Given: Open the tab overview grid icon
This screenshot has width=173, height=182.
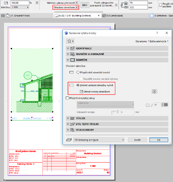Looking at the screenshot, I should coord(3,15).
